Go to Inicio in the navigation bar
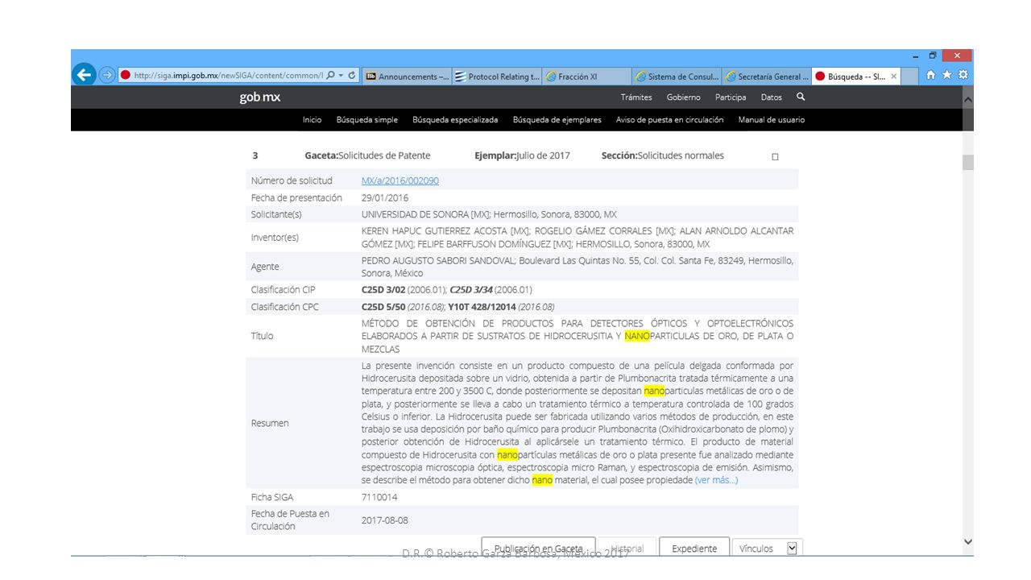This screenshot has width=1031, height=580. coord(312,120)
